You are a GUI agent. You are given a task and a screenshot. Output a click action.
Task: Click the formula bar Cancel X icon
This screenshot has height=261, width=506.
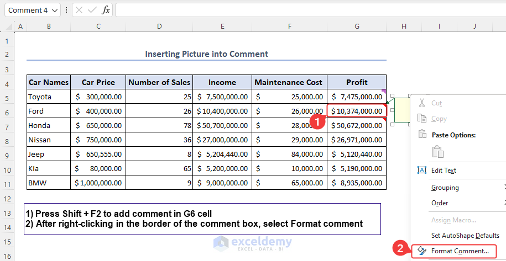[80, 10]
